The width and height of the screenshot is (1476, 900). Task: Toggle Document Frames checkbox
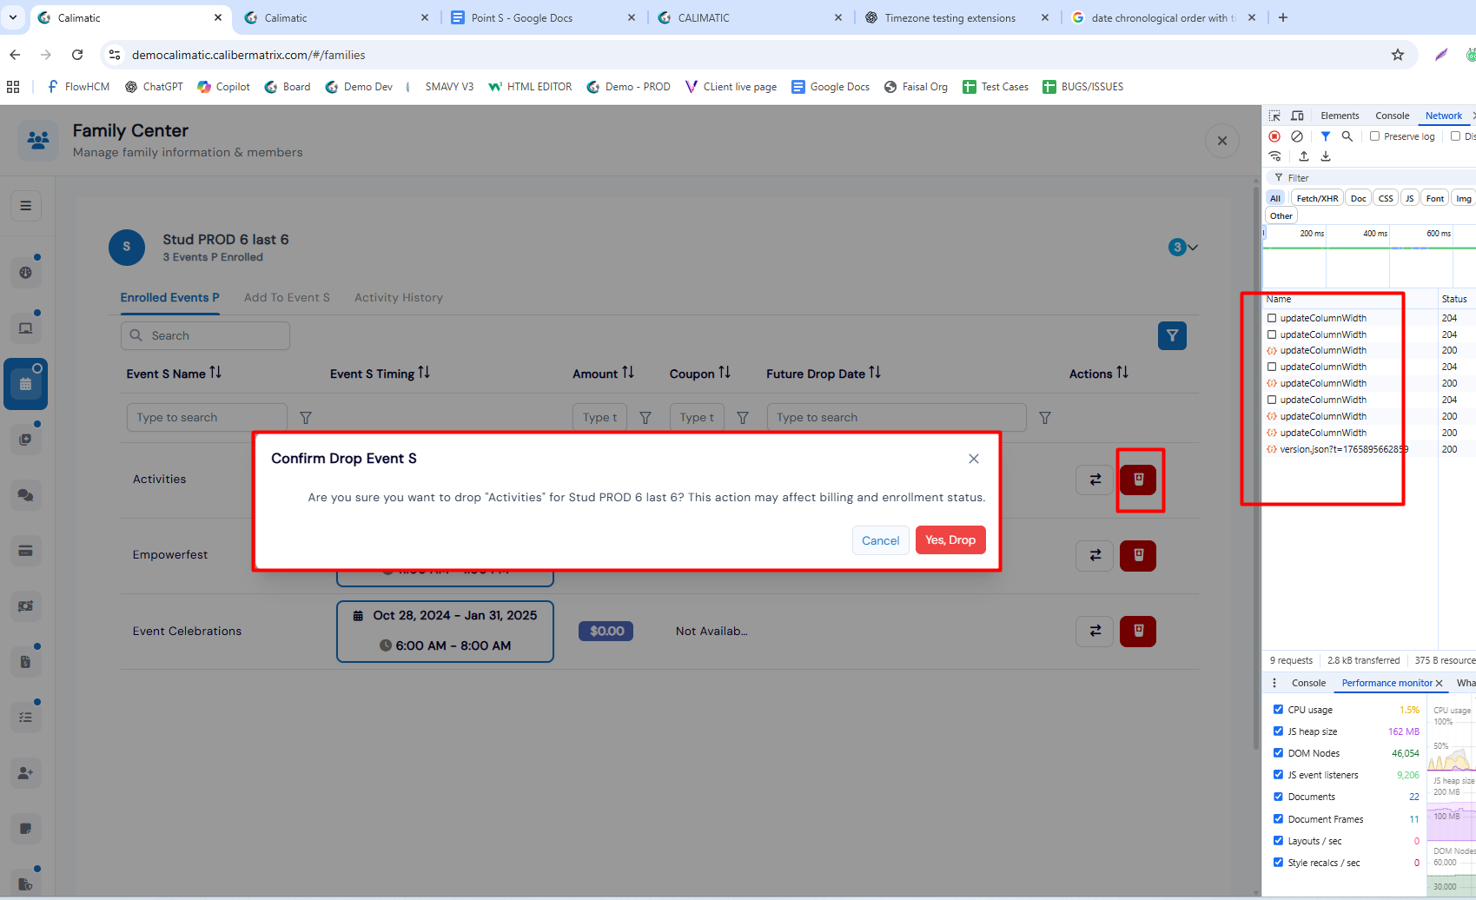tap(1278, 819)
